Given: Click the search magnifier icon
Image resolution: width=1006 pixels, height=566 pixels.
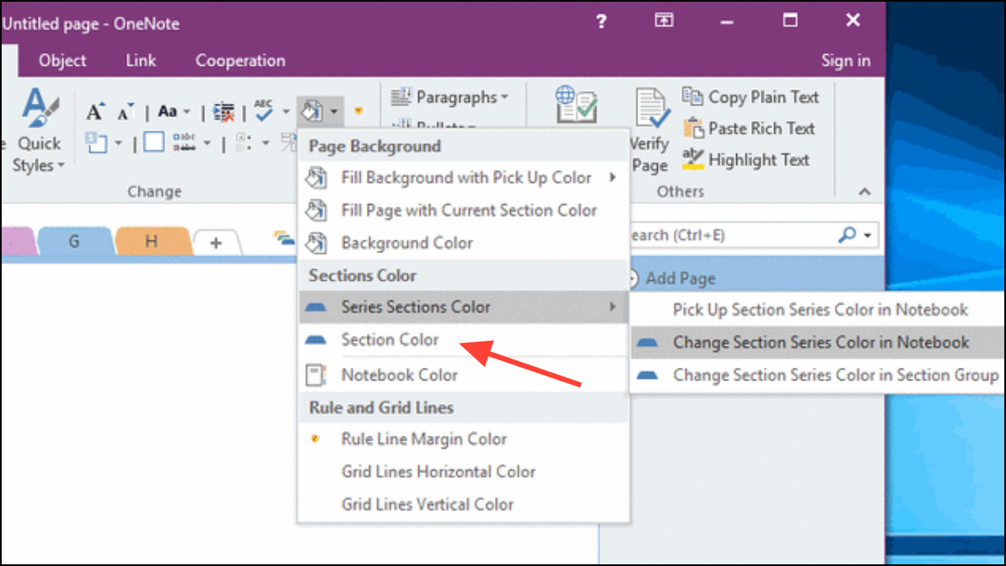Looking at the screenshot, I should [x=847, y=234].
